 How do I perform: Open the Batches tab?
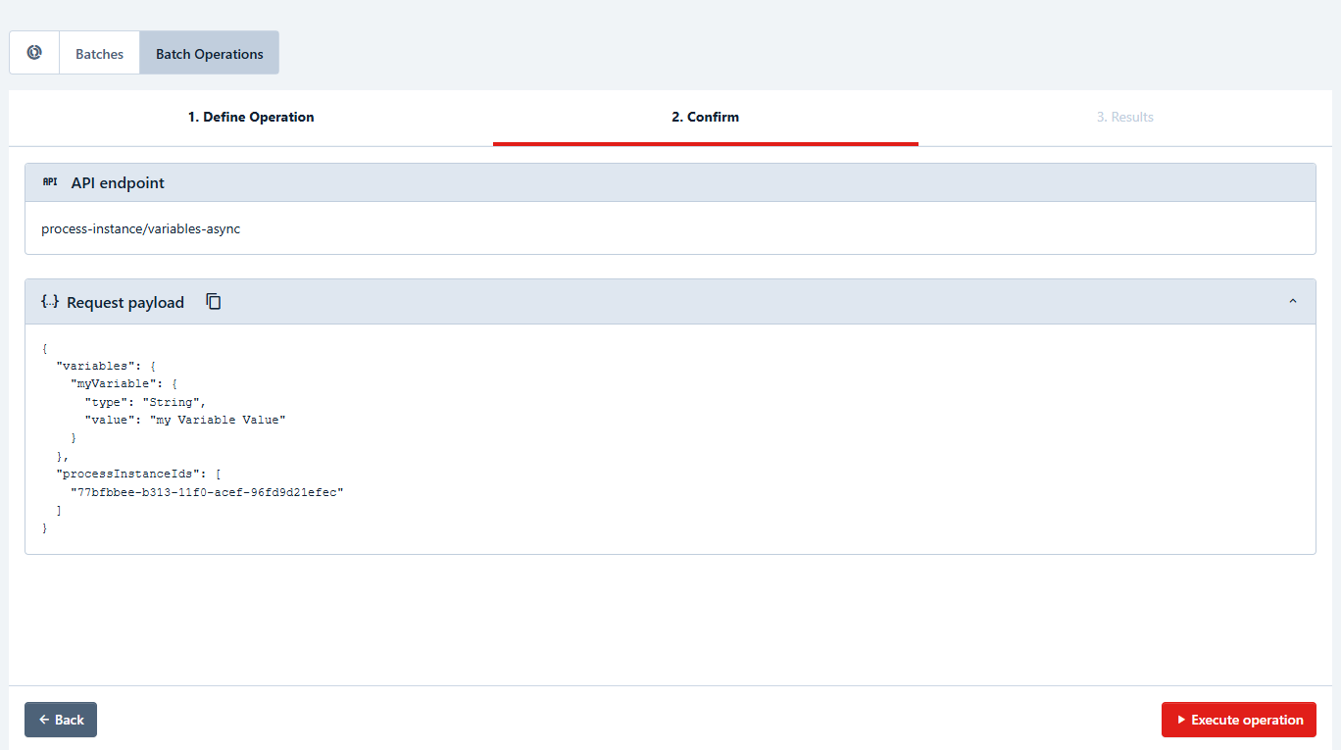99,54
